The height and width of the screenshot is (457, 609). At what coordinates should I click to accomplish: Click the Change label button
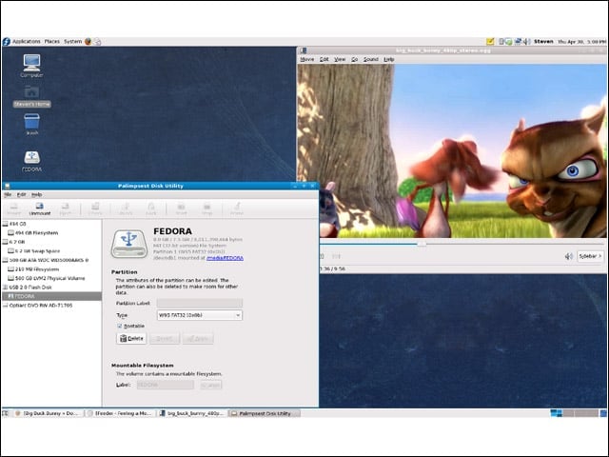pyautogui.click(x=211, y=385)
